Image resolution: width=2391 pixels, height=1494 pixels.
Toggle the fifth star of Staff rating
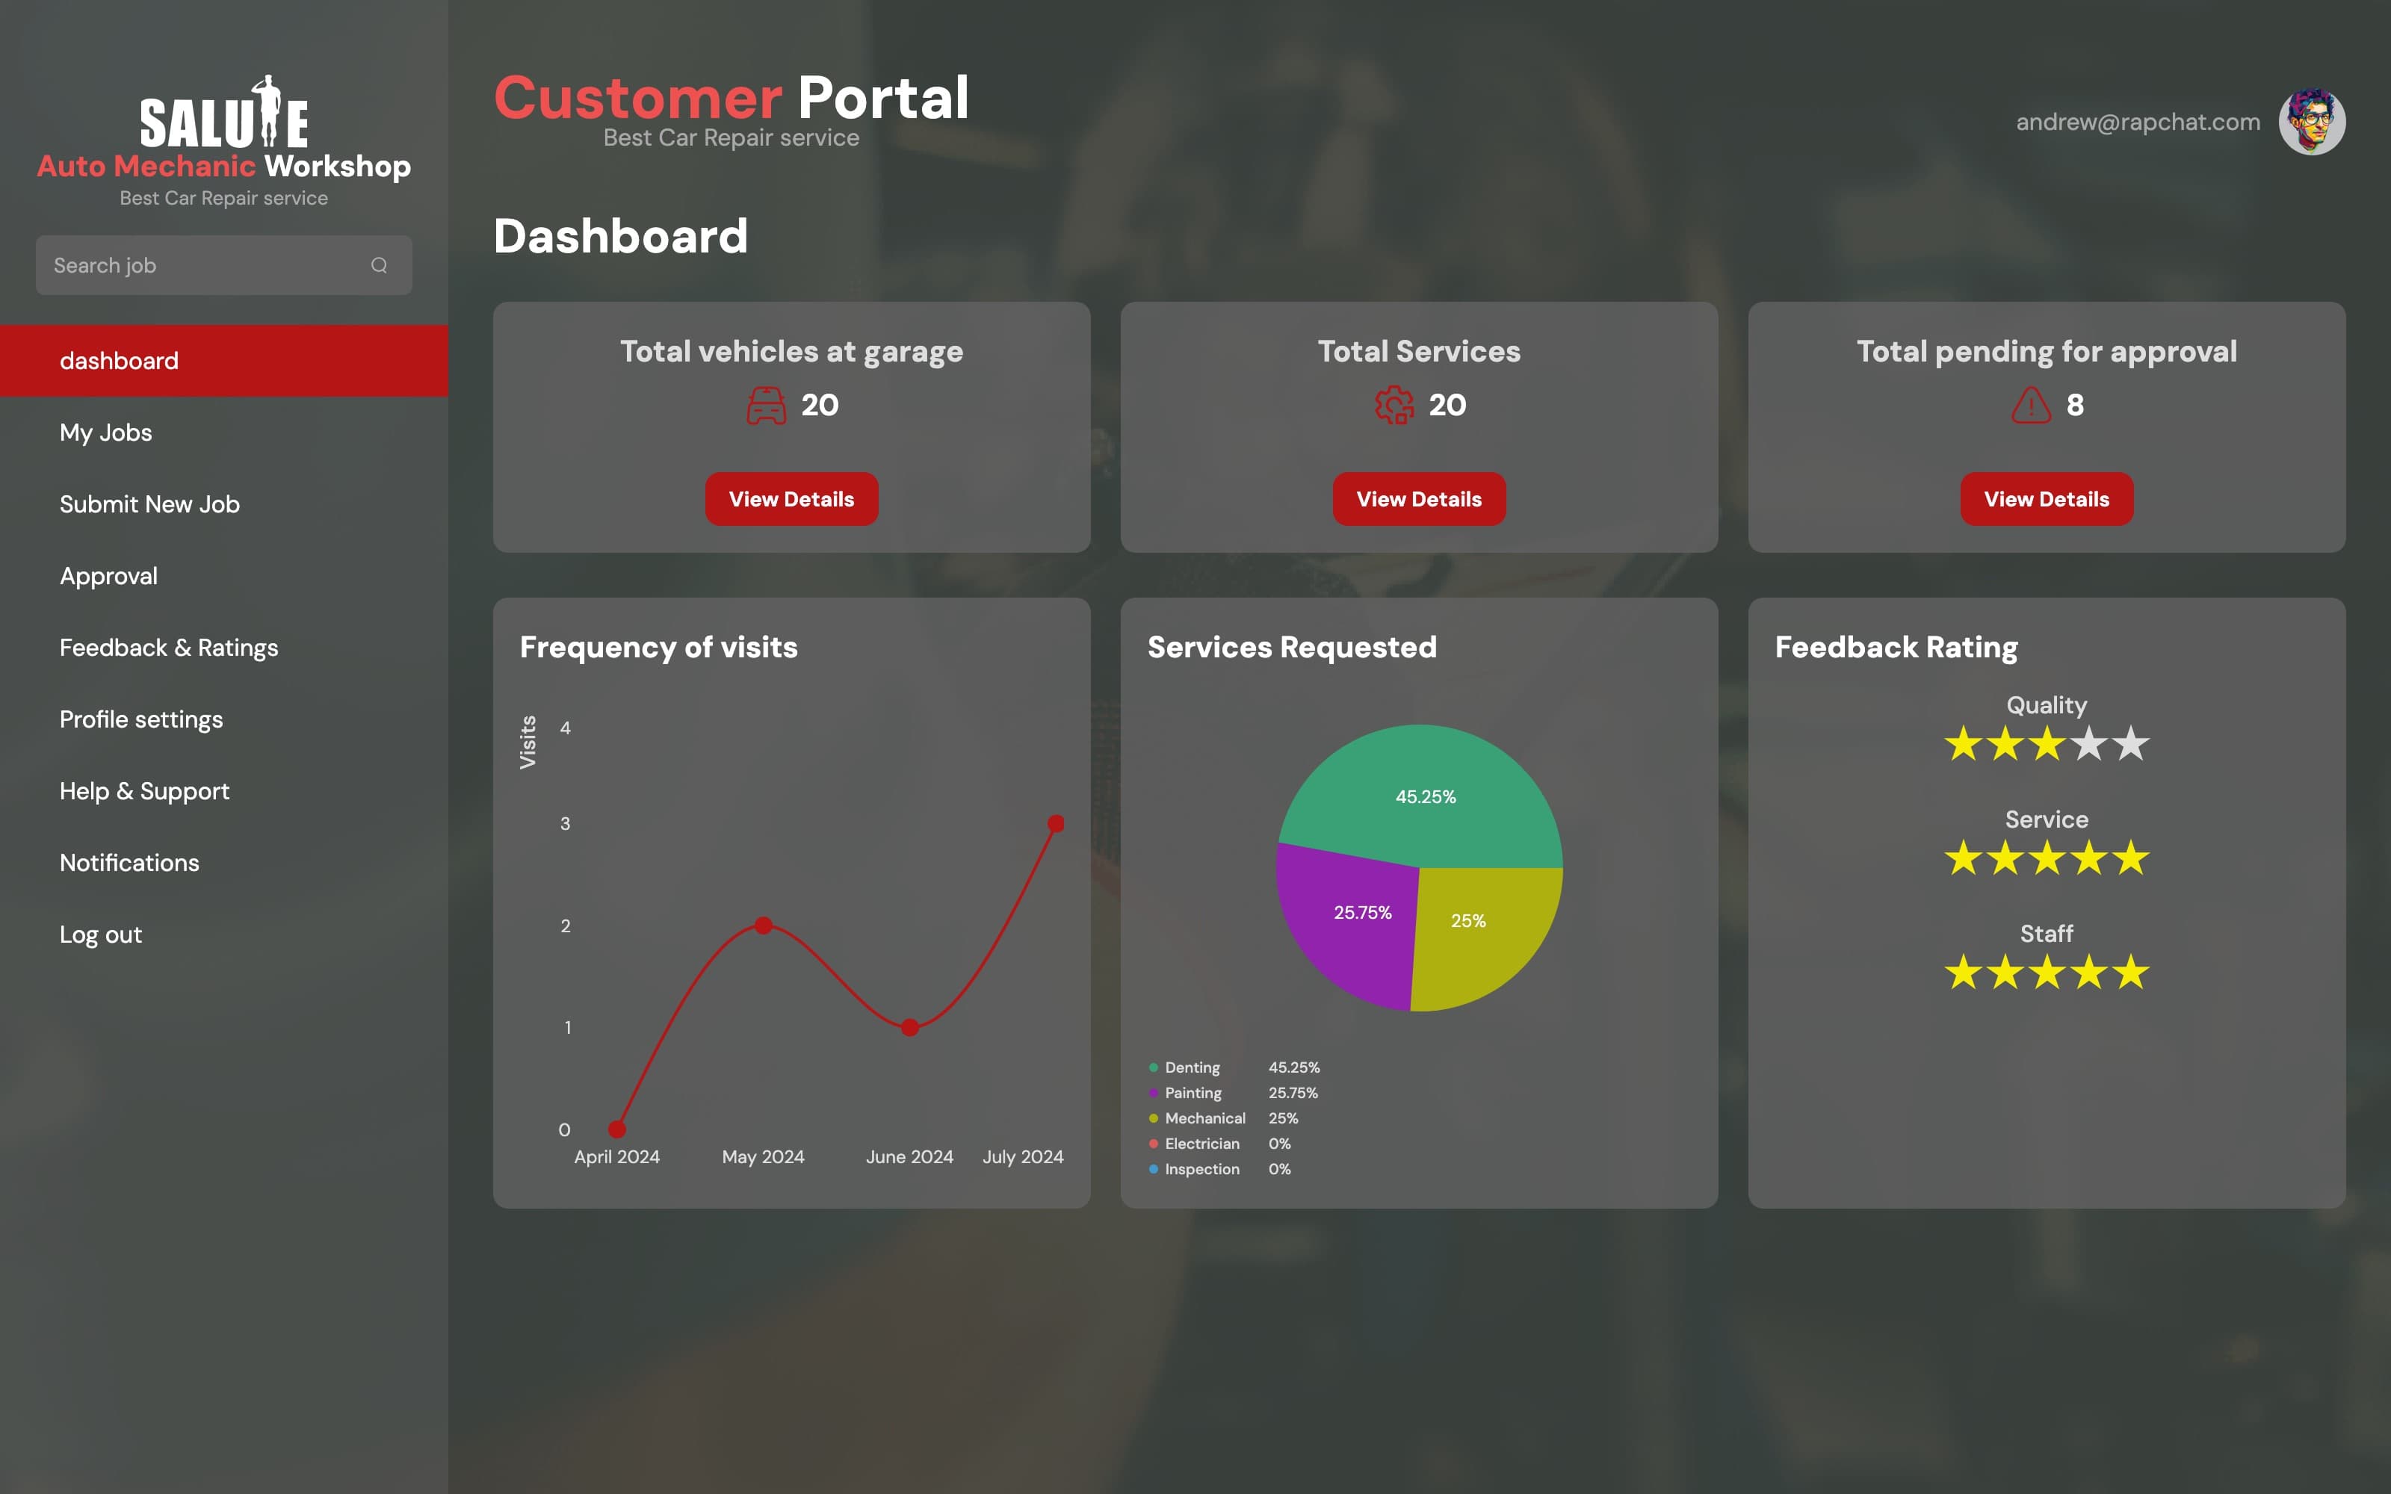[2132, 974]
